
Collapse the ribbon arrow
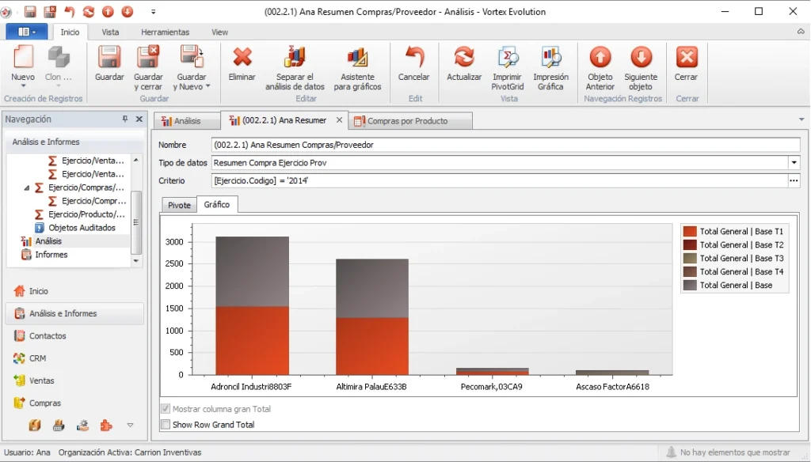(x=801, y=32)
